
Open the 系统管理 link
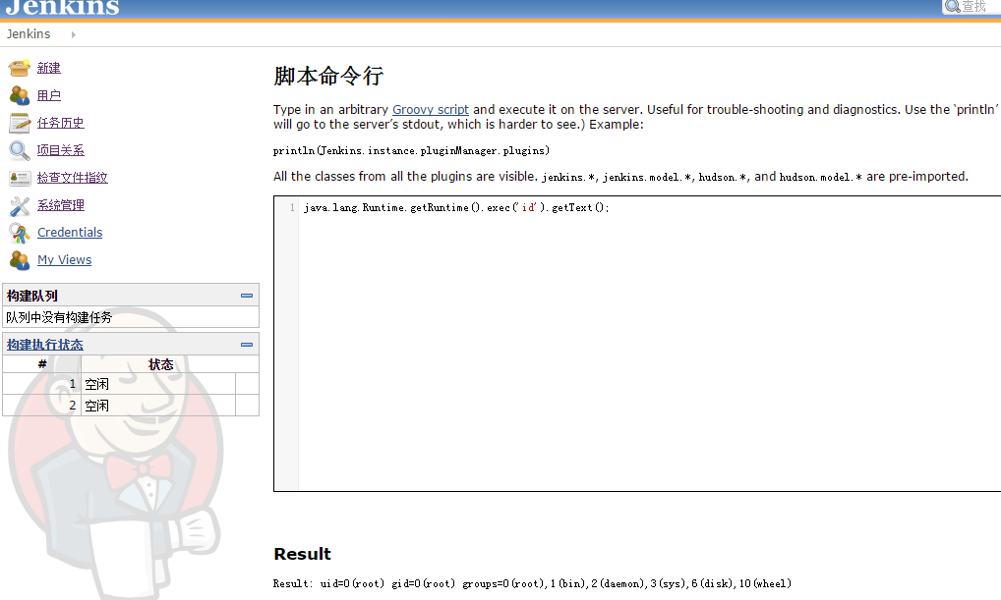[x=61, y=205]
